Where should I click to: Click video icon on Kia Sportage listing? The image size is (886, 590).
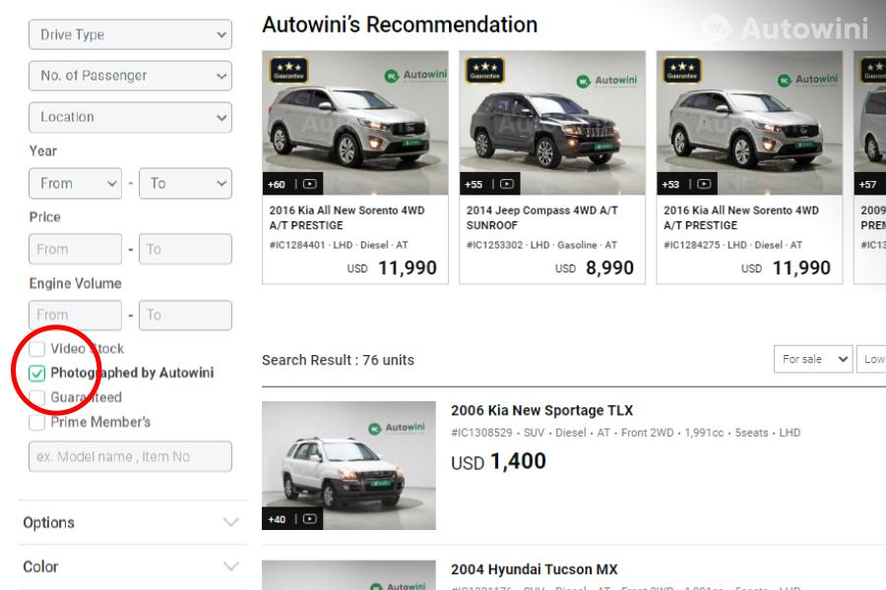(x=310, y=519)
